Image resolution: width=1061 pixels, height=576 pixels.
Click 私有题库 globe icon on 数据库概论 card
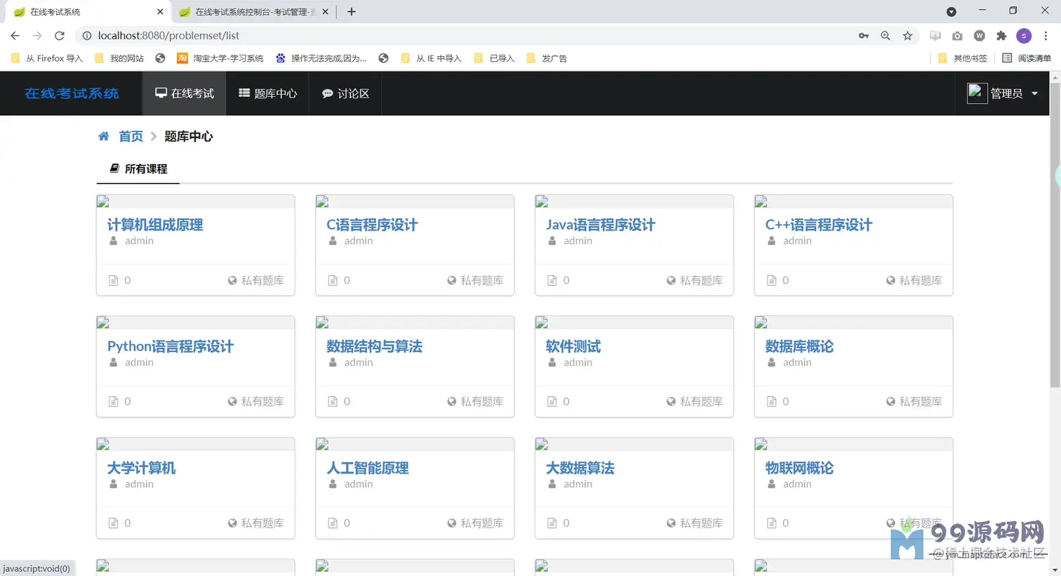(x=890, y=401)
